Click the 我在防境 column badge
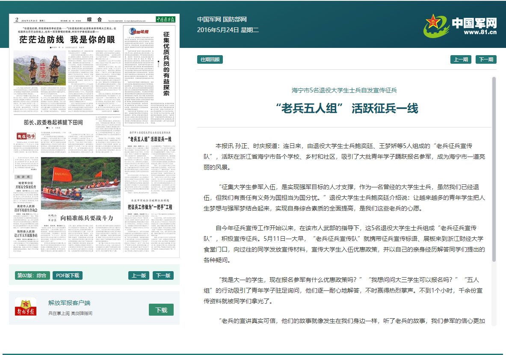506x355 pixels. coord(26,136)
